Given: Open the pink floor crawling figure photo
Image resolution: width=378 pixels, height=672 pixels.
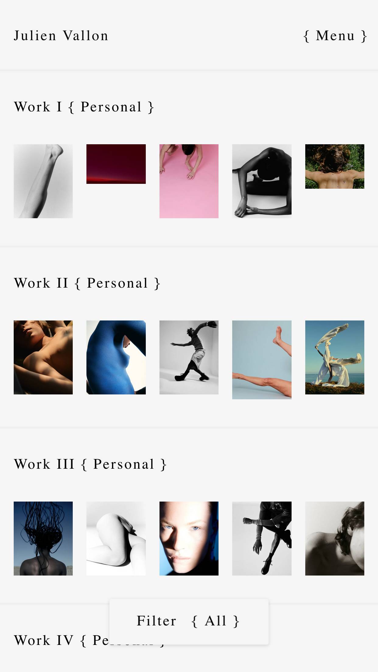Looking at the screenshot, I should [x=189, y=181].
